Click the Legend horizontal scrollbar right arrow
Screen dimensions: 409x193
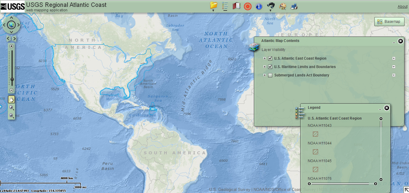point(375,184)
